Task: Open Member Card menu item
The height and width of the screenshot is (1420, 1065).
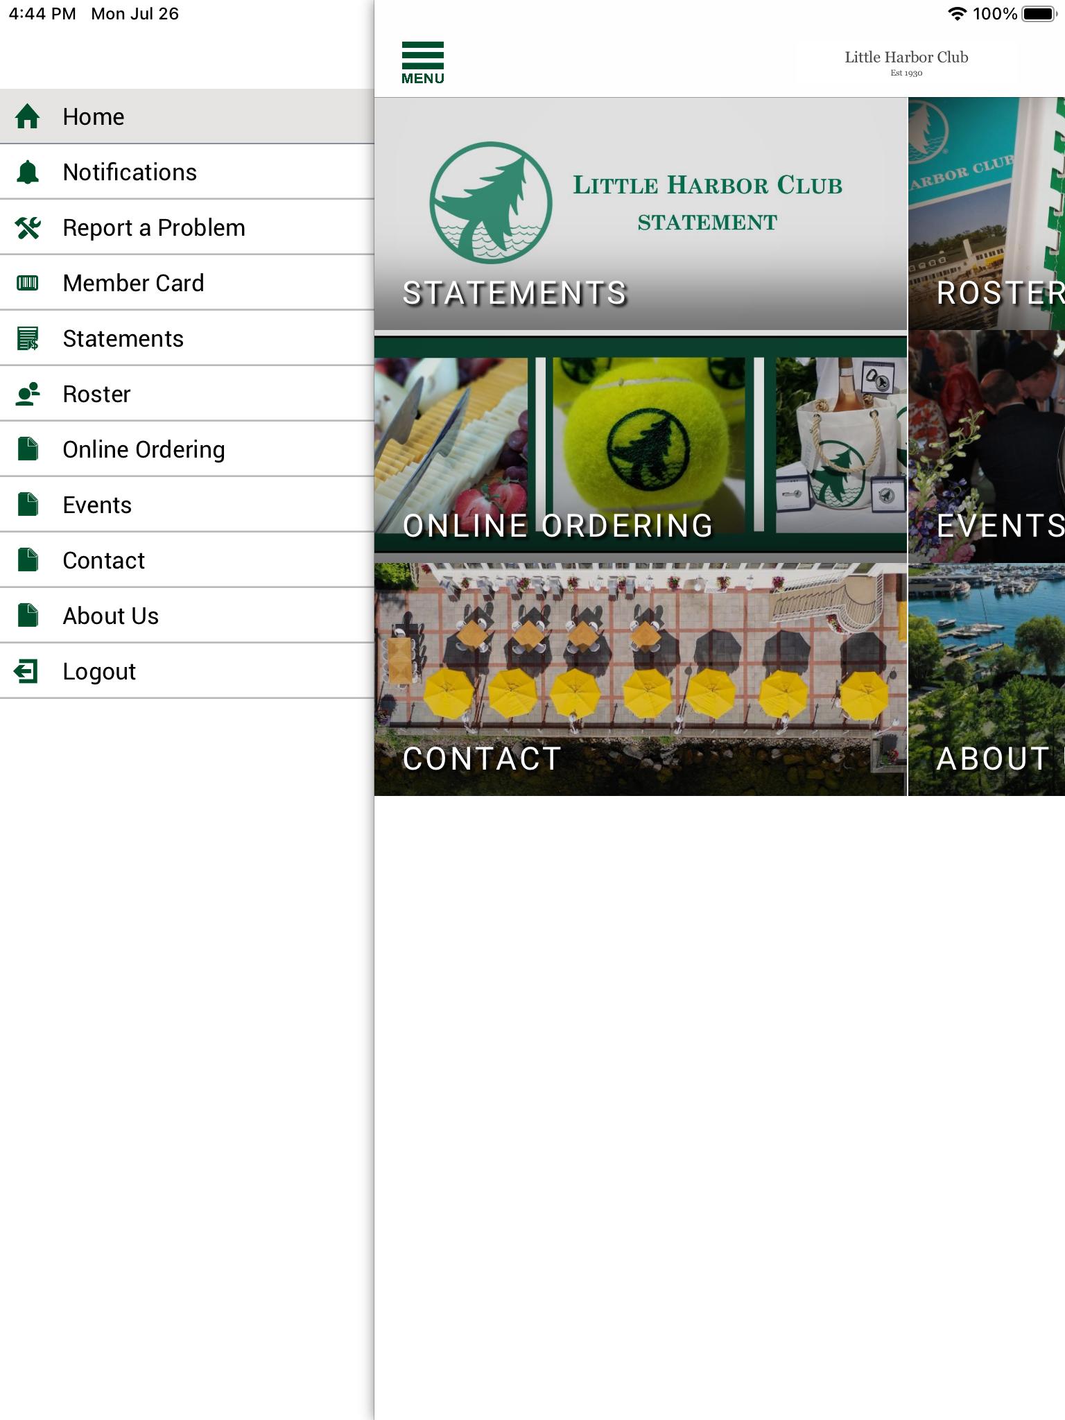Action: pyautogui.click(x=187, y=283)
